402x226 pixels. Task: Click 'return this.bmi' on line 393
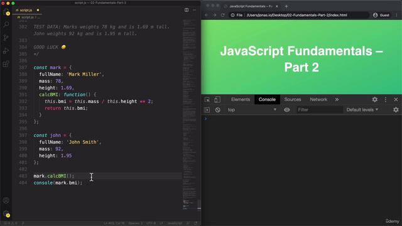[66, 108]
